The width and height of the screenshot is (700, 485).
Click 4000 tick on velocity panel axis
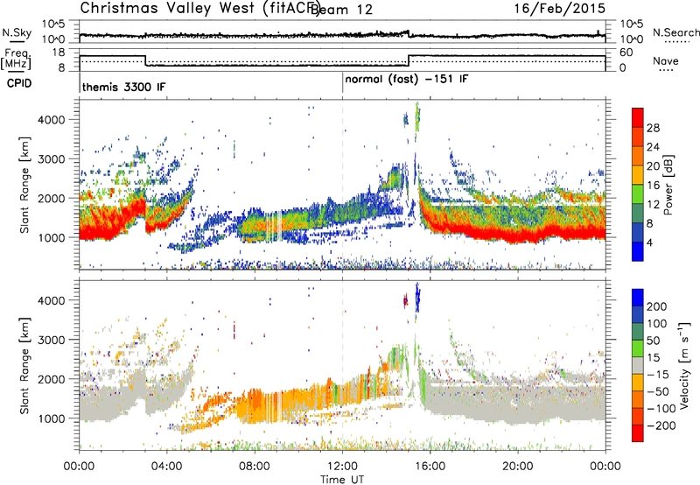pos(51,300)
